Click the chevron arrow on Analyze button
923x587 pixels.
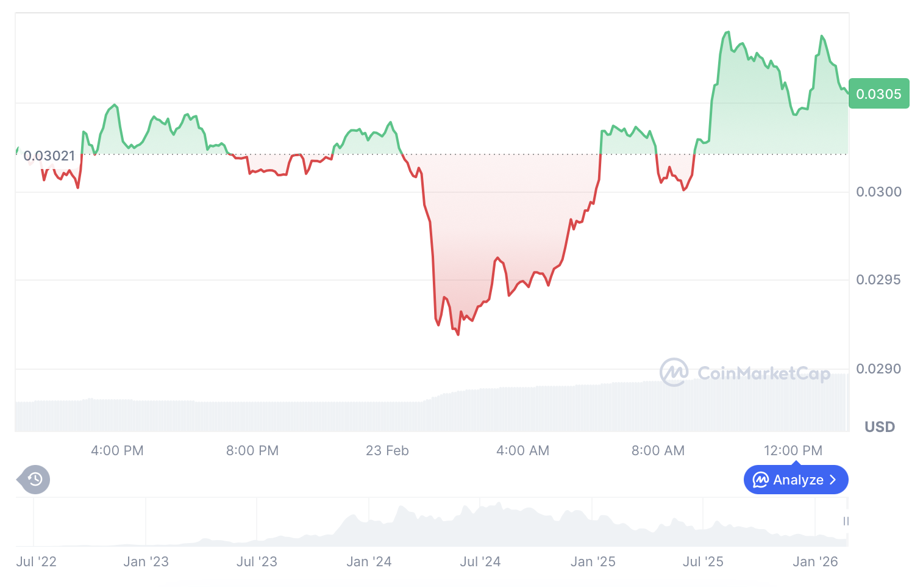(833, 480)
